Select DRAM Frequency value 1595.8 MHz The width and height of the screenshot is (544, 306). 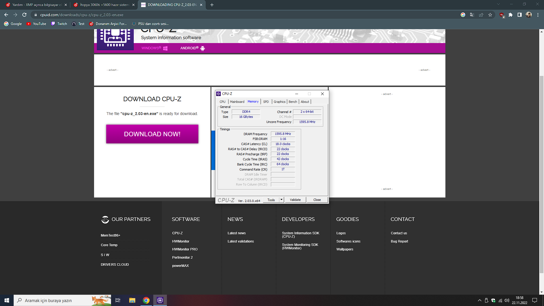coord(283,134)
